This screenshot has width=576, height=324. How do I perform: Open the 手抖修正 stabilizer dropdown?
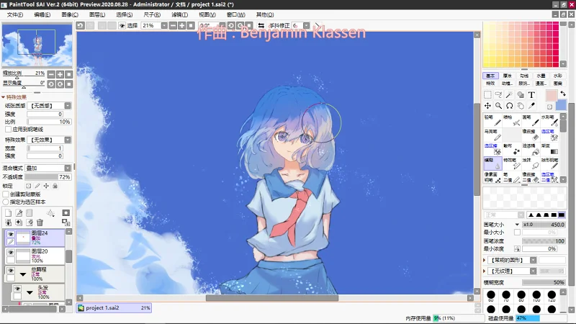[306, 25]
